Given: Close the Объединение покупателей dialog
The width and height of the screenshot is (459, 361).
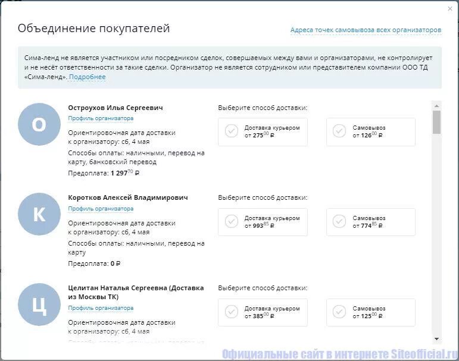Looking at the screenshot, I should point(450,9).
